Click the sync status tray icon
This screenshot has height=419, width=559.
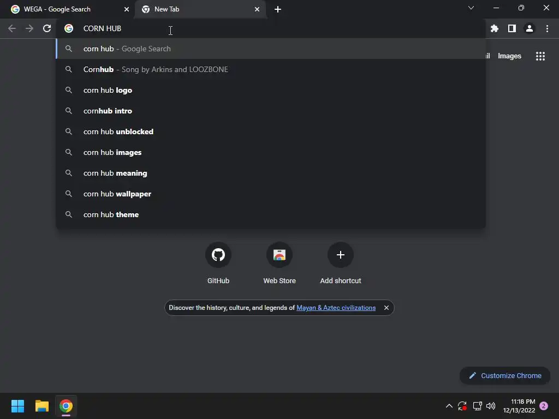point(462,406)
